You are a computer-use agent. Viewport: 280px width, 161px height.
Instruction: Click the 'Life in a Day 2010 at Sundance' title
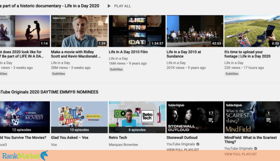(x=184, y=54)
